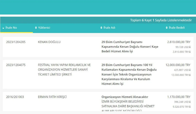Open Organizasyon Hizmeti Alınacaktır tender title
This screenshot has height=114, width=196.
(x=125, y=97)
